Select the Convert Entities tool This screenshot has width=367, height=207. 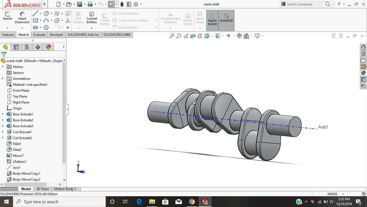pyautogui.click(x=91, y=18)
